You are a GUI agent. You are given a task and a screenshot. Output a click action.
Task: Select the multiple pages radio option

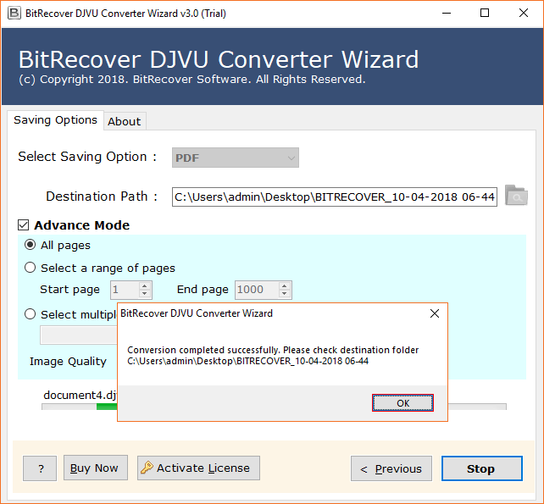[31, 314]
